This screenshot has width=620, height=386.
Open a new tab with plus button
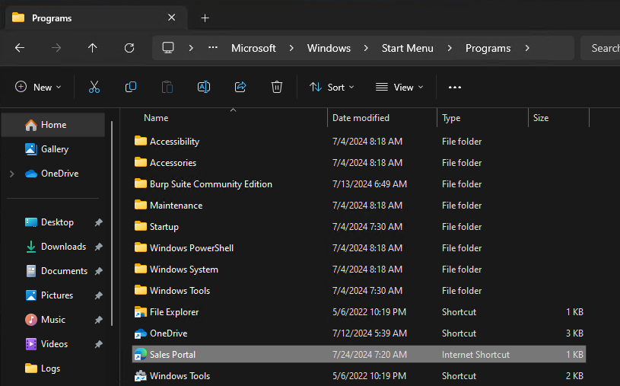[205, 18]
